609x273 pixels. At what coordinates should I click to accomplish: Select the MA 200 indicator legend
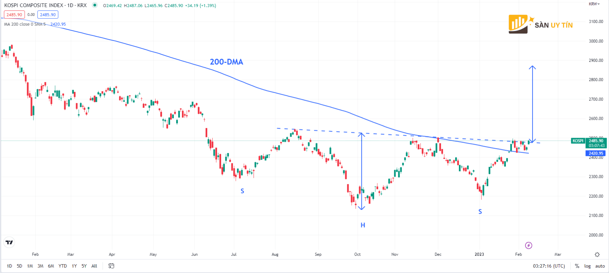25,24
